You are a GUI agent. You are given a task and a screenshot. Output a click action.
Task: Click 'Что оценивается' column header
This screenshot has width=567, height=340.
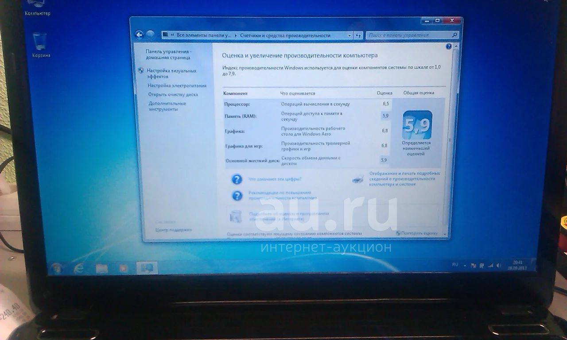tap(298, 93)
